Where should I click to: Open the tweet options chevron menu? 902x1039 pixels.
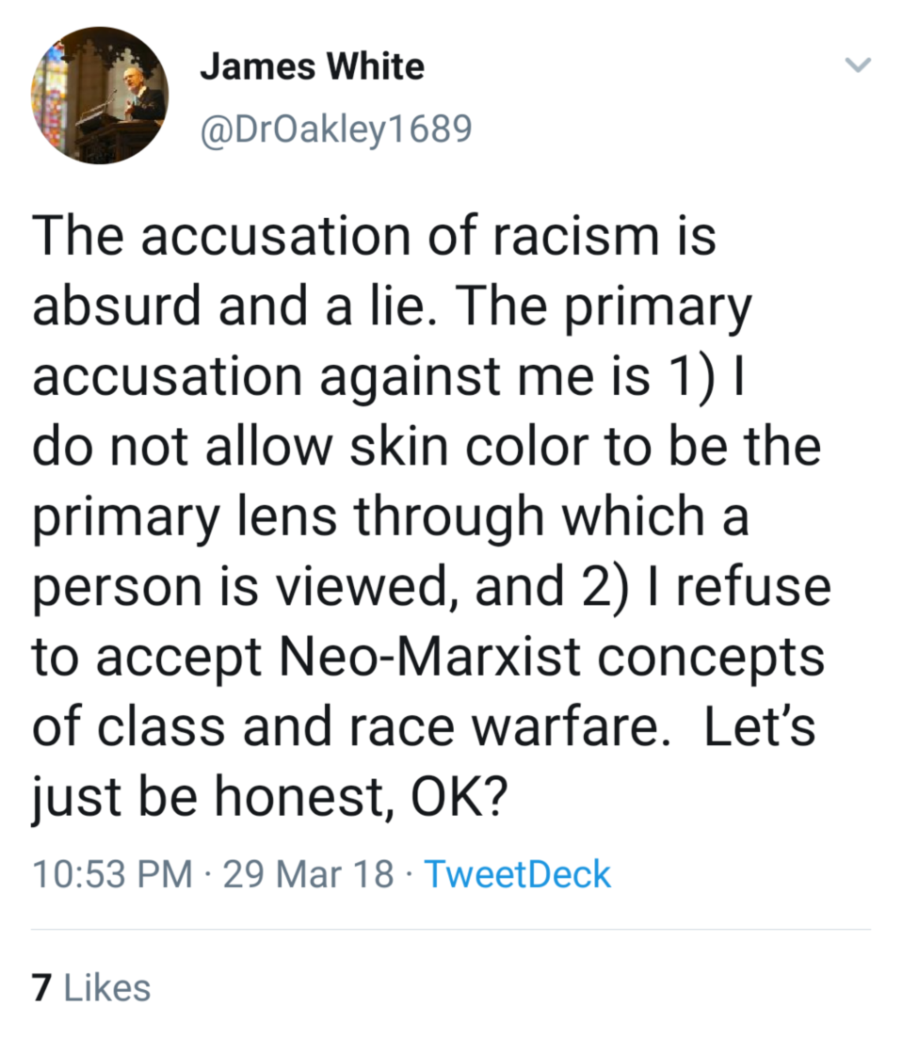coord(857,65)
